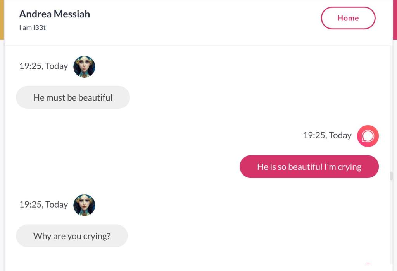This screenshot has height=271, width=397.
Task: Click the "I am l33t" status line
Action: (33, 28)
